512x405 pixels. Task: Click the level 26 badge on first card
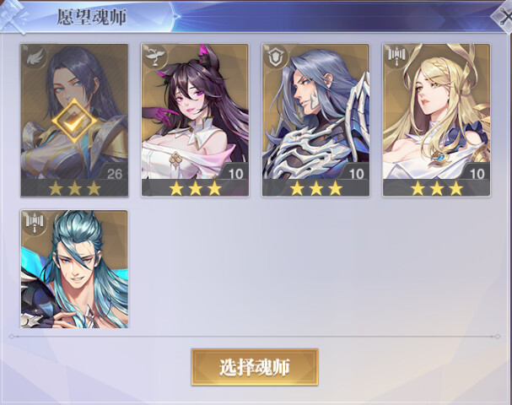coord(115,173)
